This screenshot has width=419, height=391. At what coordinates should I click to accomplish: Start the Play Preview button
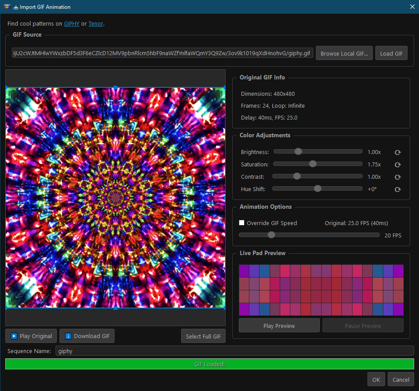click(279, 326)
